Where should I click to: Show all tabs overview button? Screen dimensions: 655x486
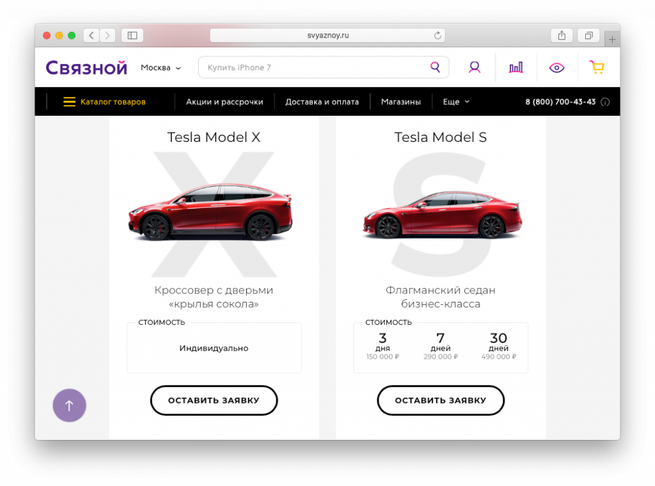click(588, 35)
